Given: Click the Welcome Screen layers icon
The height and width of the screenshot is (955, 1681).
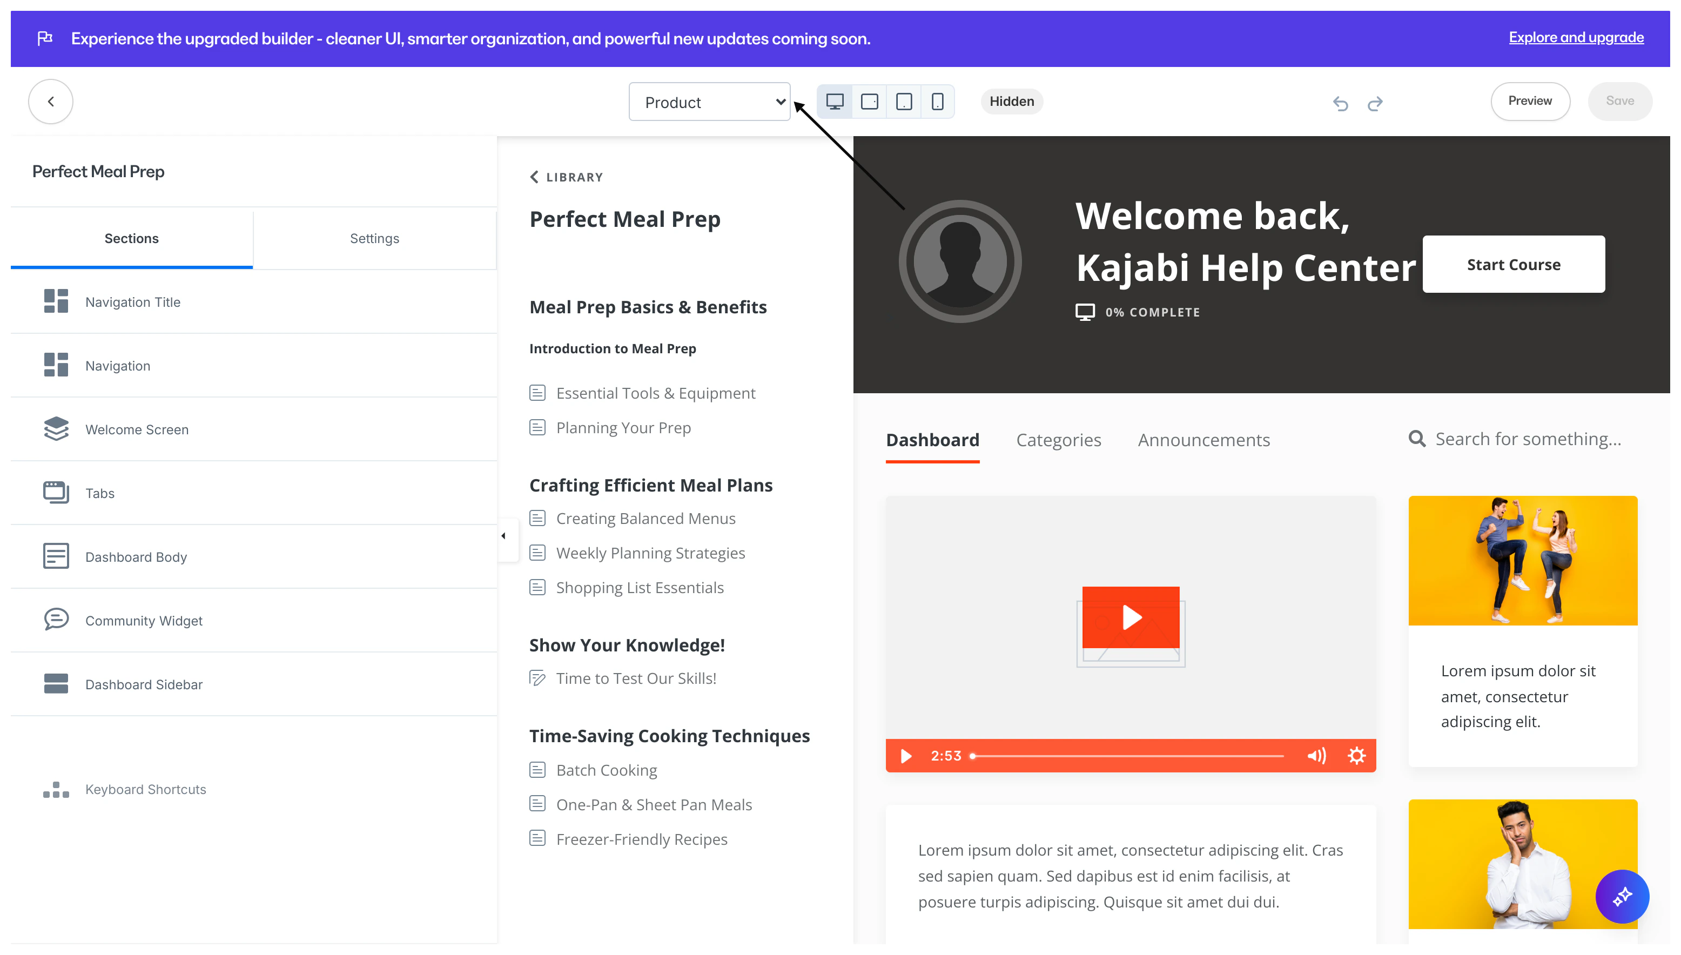Looking at the screenshot, I should (56, 428).
